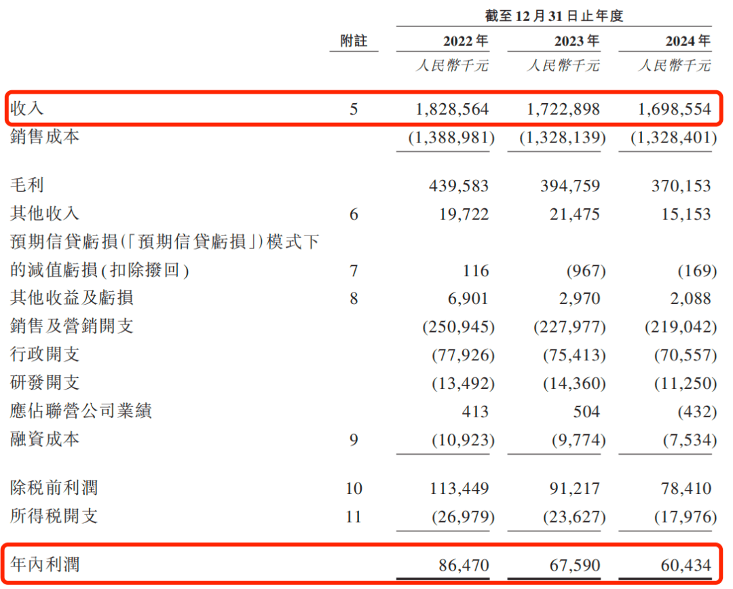This screenshot has width=733, height=589.
Task: Select 2022 revenue figure 1,828,564
Action: [x=452, y=109]
